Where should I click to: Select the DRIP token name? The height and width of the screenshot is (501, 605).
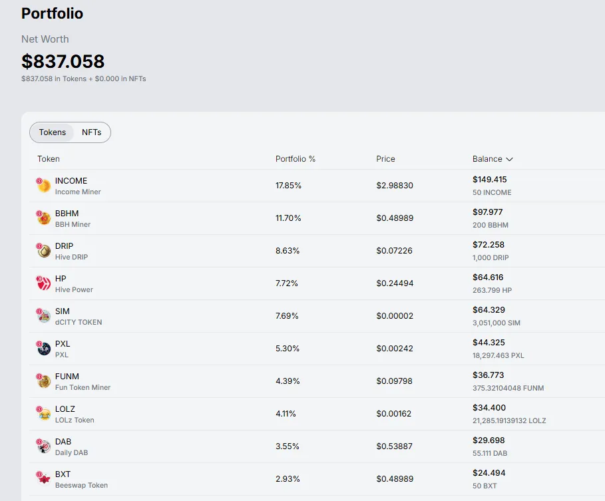(x=64, y=246)
